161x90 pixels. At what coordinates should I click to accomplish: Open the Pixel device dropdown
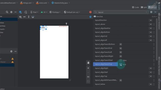click(x=34, y=12)
